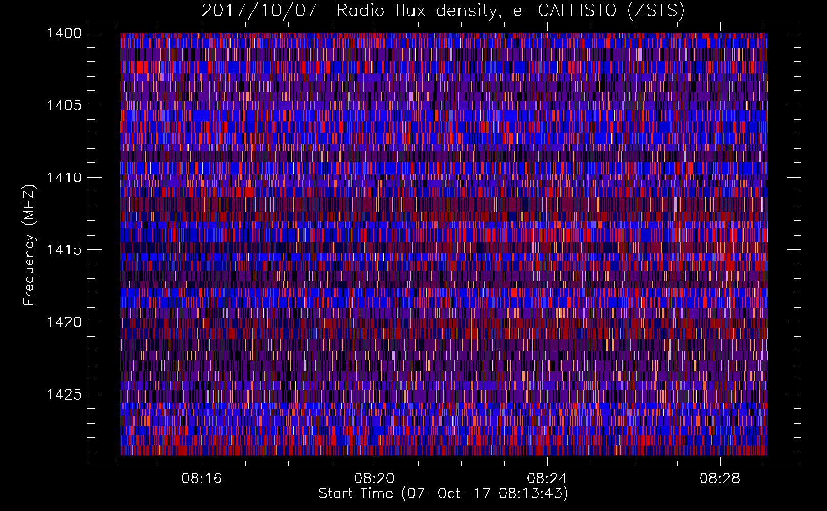Click the 1415 frequency axis label
Viewport: 827px width, 511px height.
[64, 250]
